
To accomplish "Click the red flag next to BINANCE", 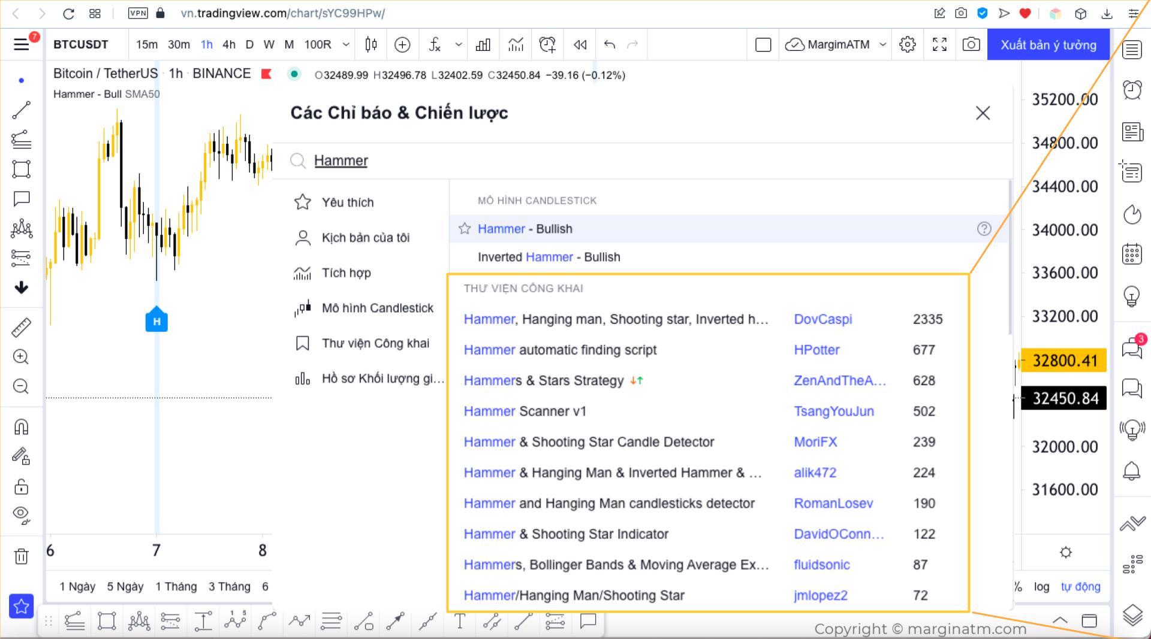I will (x=266, y=74).
